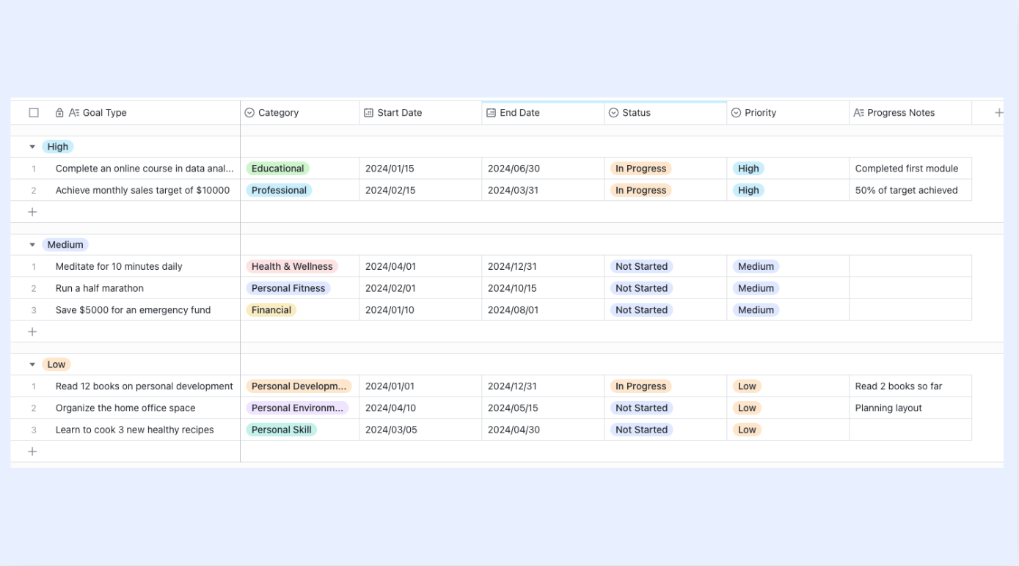This screenshot has width=1019, height=566.
Task: Click the empty Progress Notes cell for cook recipes row
Action: click(x=910, y=430)
